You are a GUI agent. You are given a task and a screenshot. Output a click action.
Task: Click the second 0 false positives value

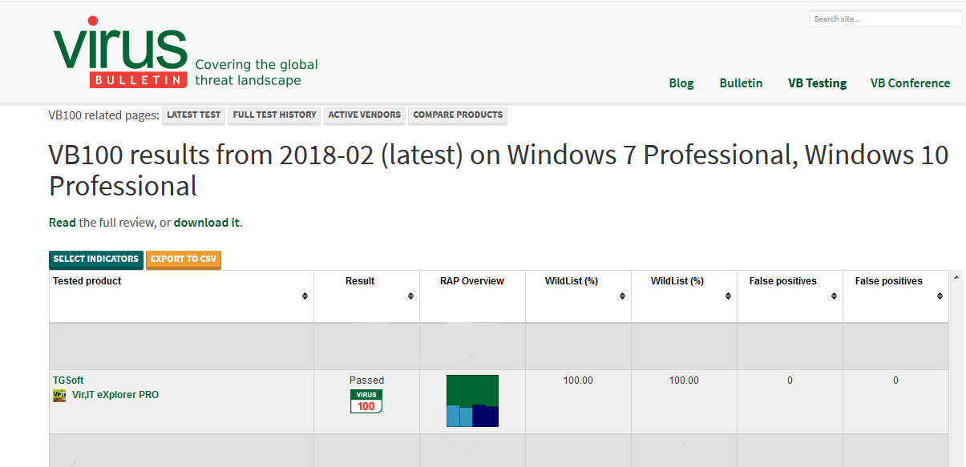895,380
